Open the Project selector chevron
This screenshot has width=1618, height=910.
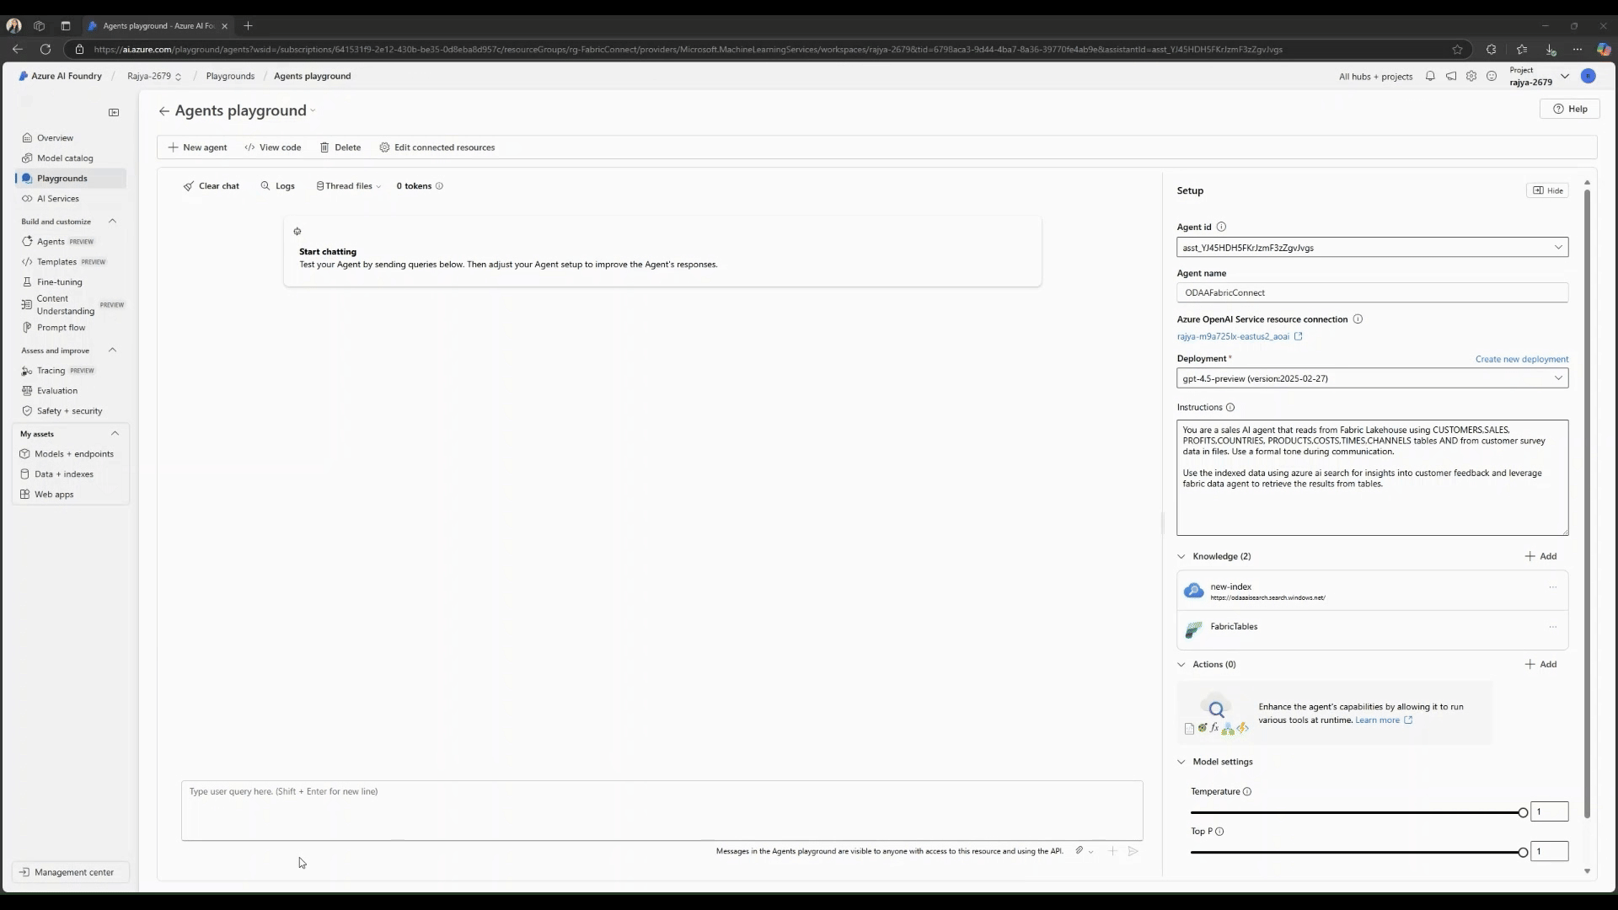[1565, 76]
